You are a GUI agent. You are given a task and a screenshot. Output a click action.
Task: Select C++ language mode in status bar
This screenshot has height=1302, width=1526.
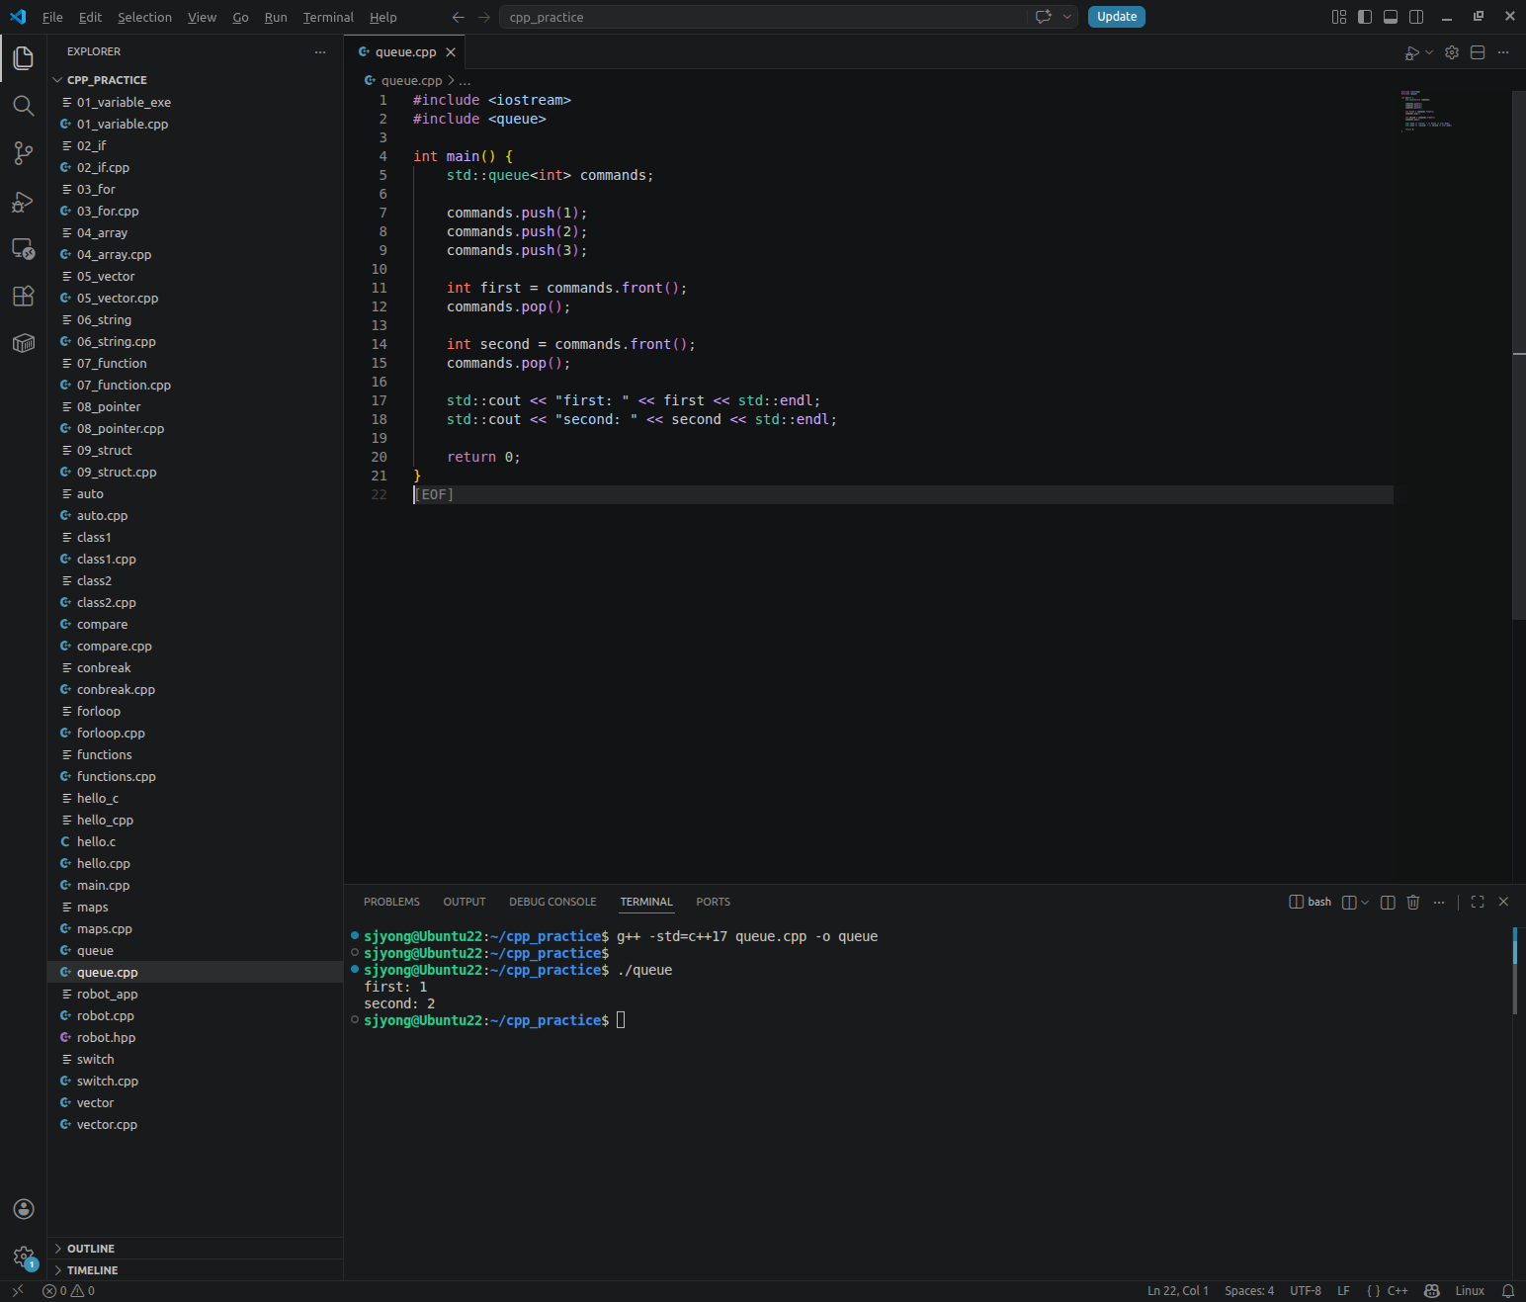point(1398,1291)
